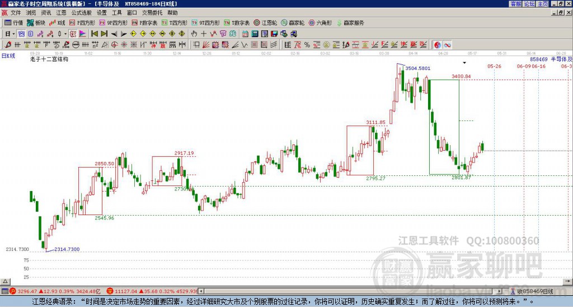Open the 帮助 menu

point(172,13)
